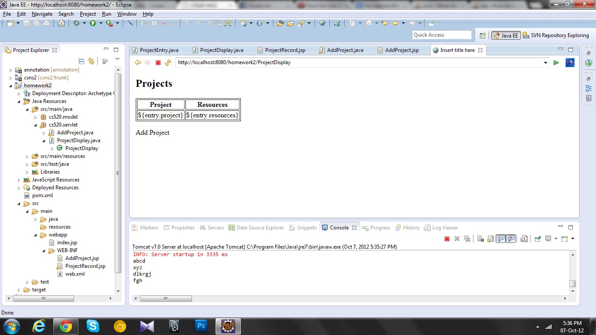Click the Debug bug icon in toolbar
Image resolution: width=596 pixels, height=335 pixels.
77,23
